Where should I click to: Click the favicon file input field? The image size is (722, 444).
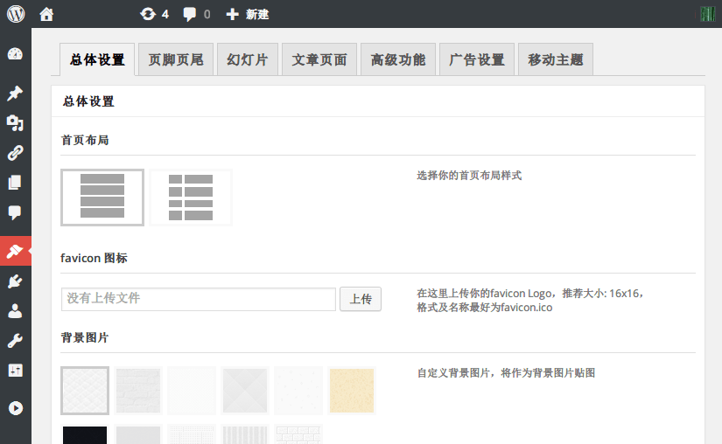point(199,299)
